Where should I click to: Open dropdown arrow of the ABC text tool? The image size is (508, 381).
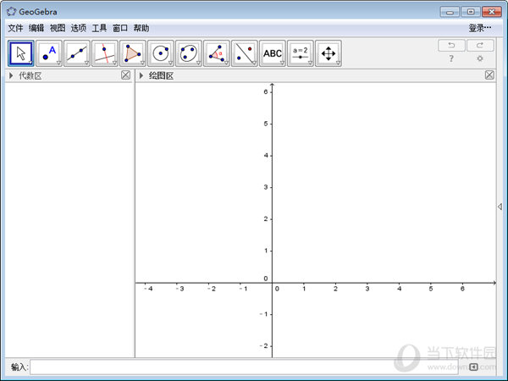point(283,63)
